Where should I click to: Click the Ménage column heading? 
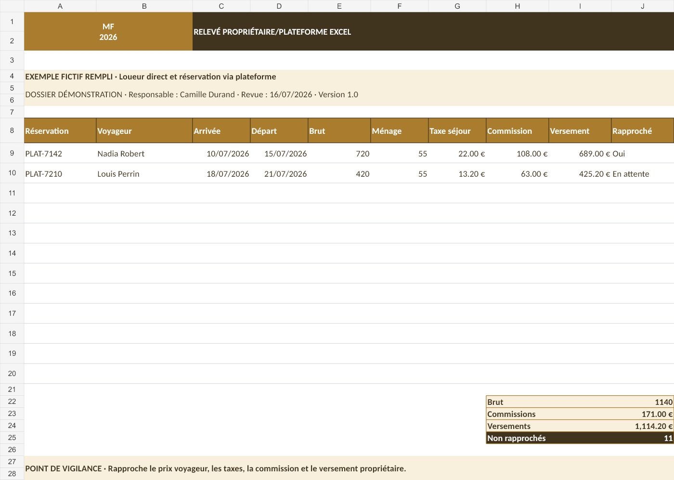pyautogui.click(x=400, y=131)
